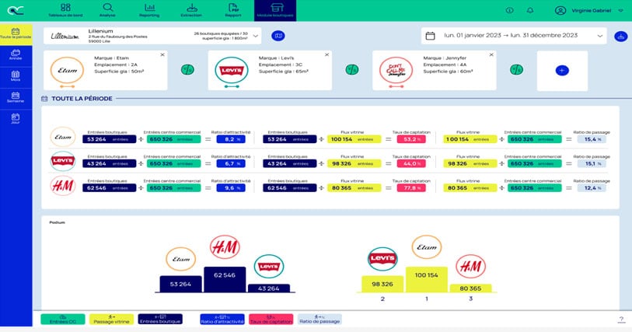Screen dimensions: 632x332
Task: Click H&M's 77,8 % taux de captation
Action: [x=411, y=187]
